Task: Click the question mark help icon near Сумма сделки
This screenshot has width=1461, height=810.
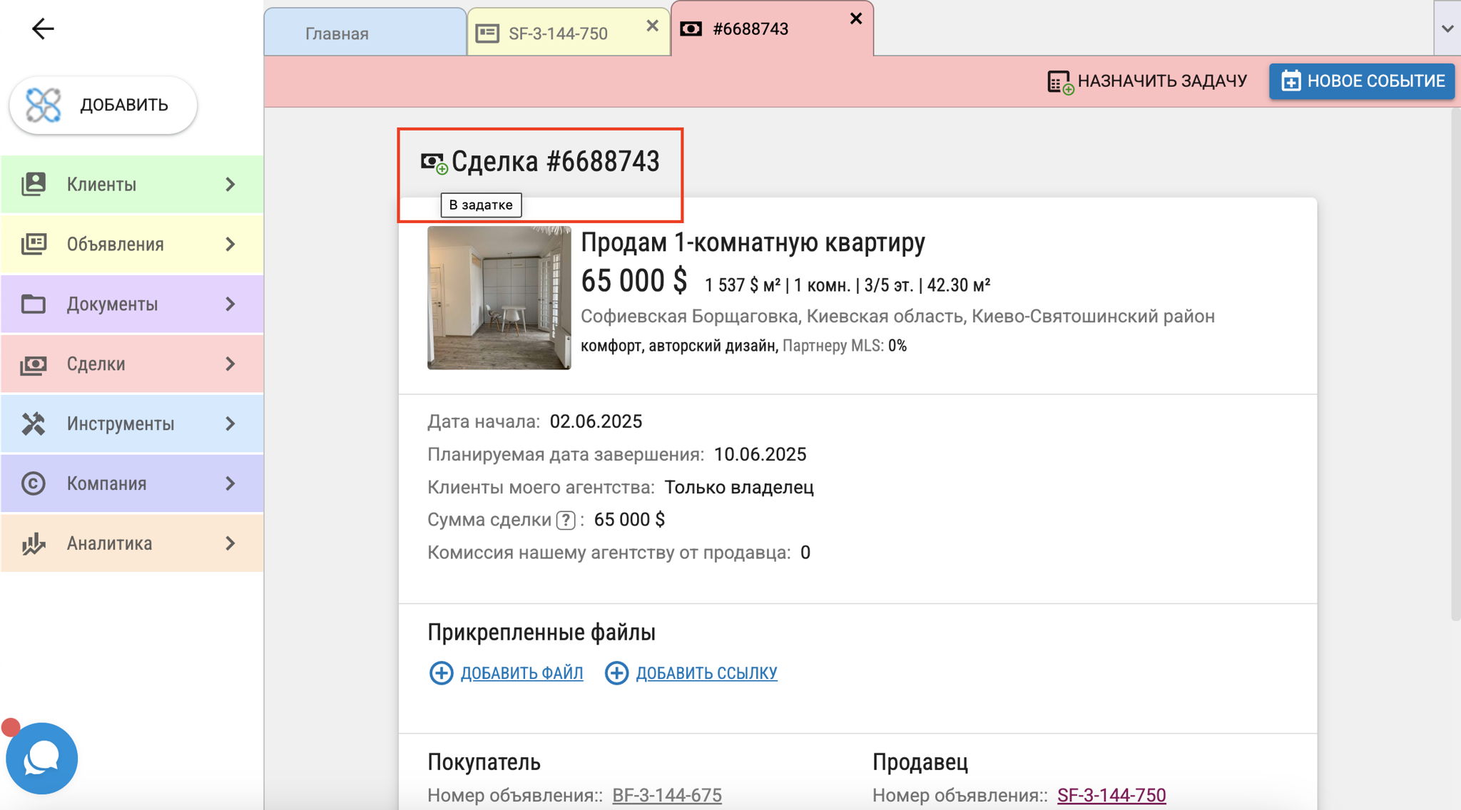Action: pos(566,521)
